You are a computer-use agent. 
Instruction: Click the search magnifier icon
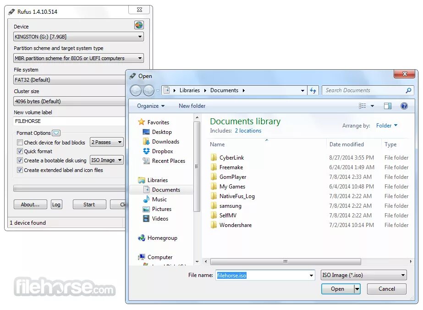click(408, 90)
